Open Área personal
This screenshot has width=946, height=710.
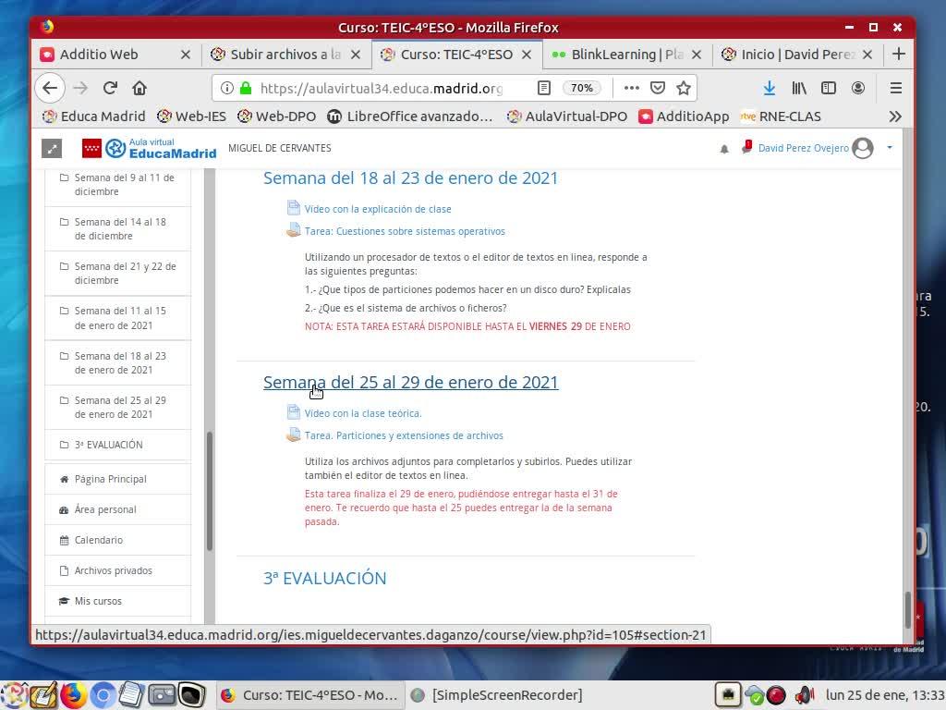click(117, 509)
